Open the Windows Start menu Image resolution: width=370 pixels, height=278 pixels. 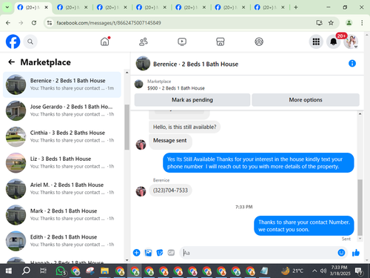(8, 271)
